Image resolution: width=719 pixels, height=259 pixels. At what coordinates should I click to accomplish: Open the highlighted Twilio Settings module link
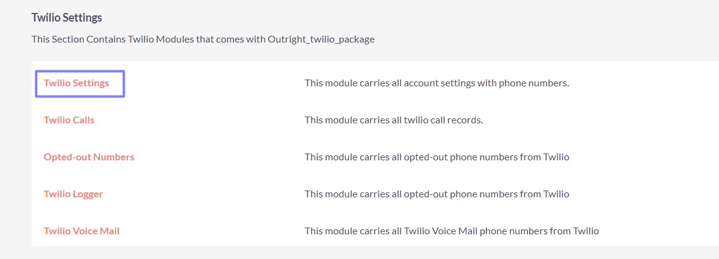point(76,83)
